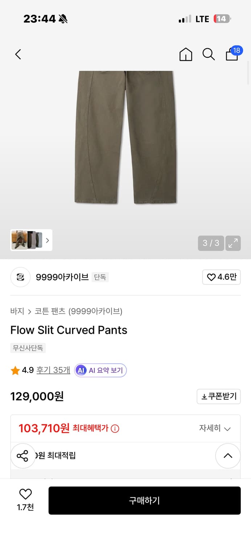Open the home screen via house icon
This screenshot has height=544, width=251.
click(185, 54)
